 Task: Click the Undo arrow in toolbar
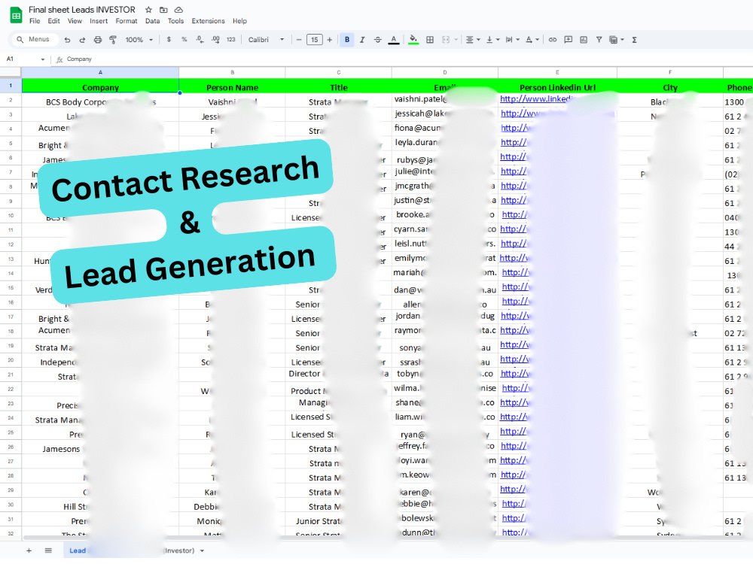coord(67,40)
